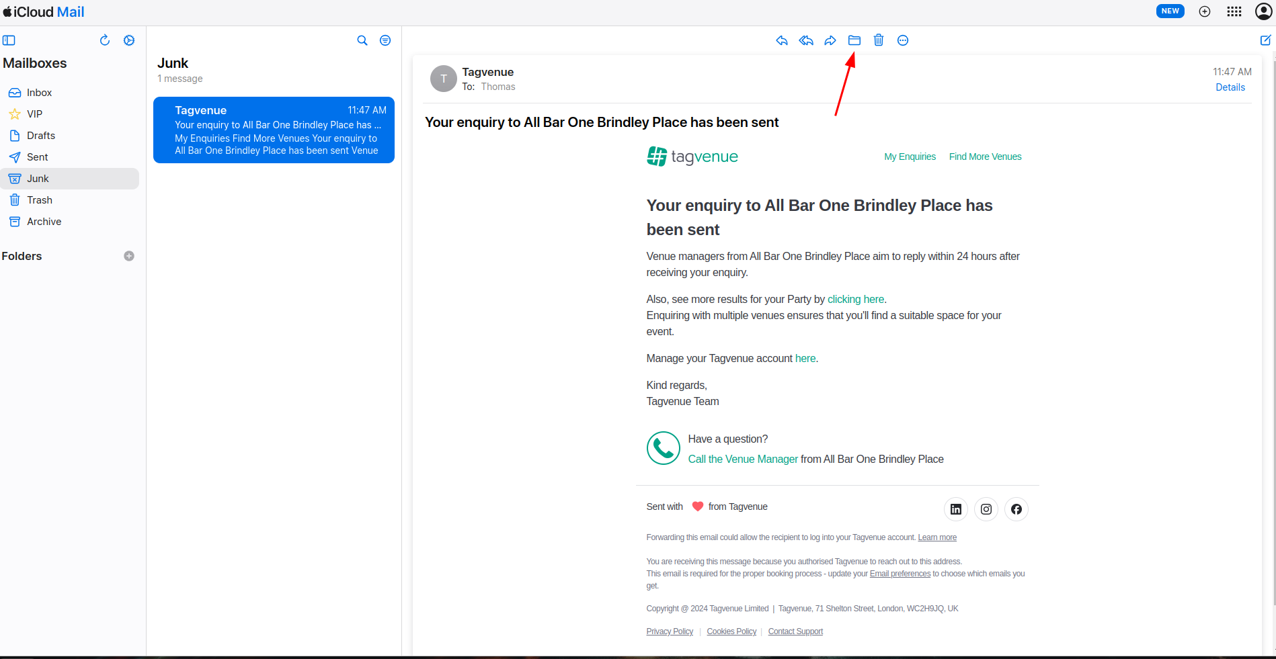Click the iCloud Mail title
1276x659 pixels.
pyautogui.click(x=44, y=12)
